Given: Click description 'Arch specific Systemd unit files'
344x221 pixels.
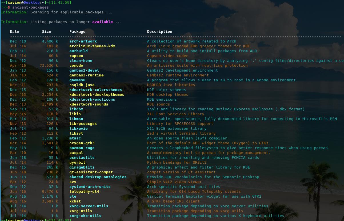Looking at the screenshot, I should [x=184, y=186].
